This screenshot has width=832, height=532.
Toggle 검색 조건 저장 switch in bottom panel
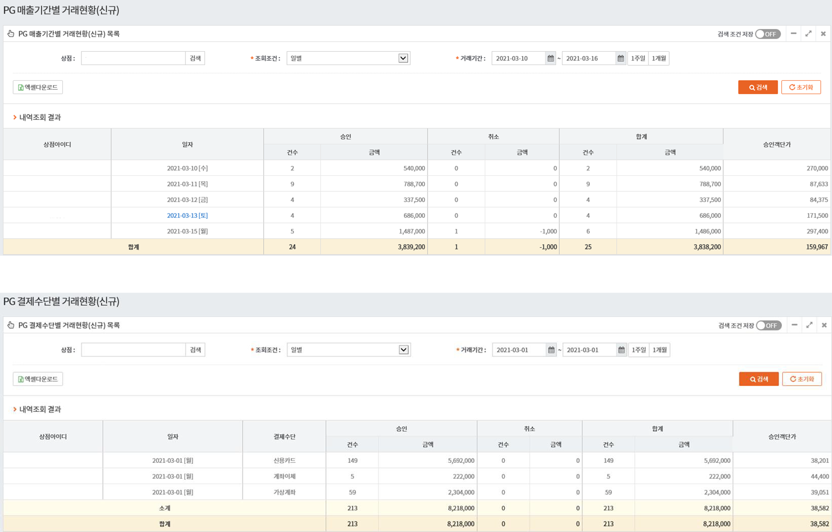tap(768, 325)
